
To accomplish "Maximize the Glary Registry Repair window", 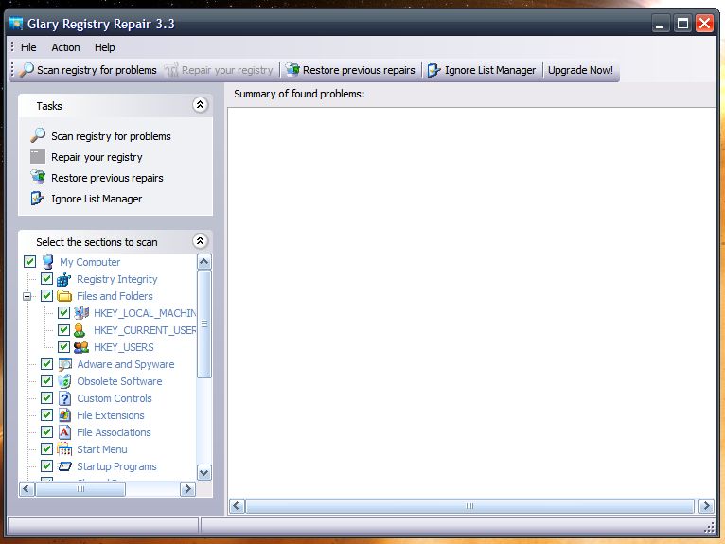I will click(x=682, y=23).
